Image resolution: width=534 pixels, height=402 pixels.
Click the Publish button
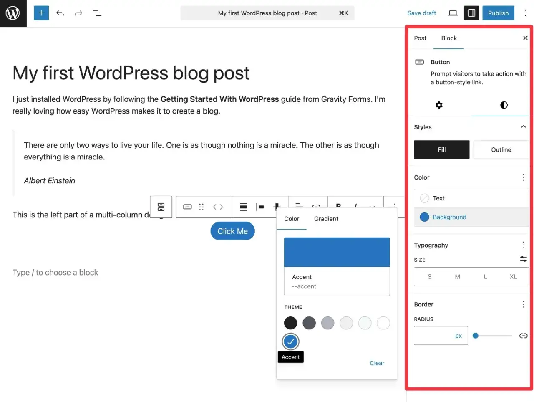point(498,13)
